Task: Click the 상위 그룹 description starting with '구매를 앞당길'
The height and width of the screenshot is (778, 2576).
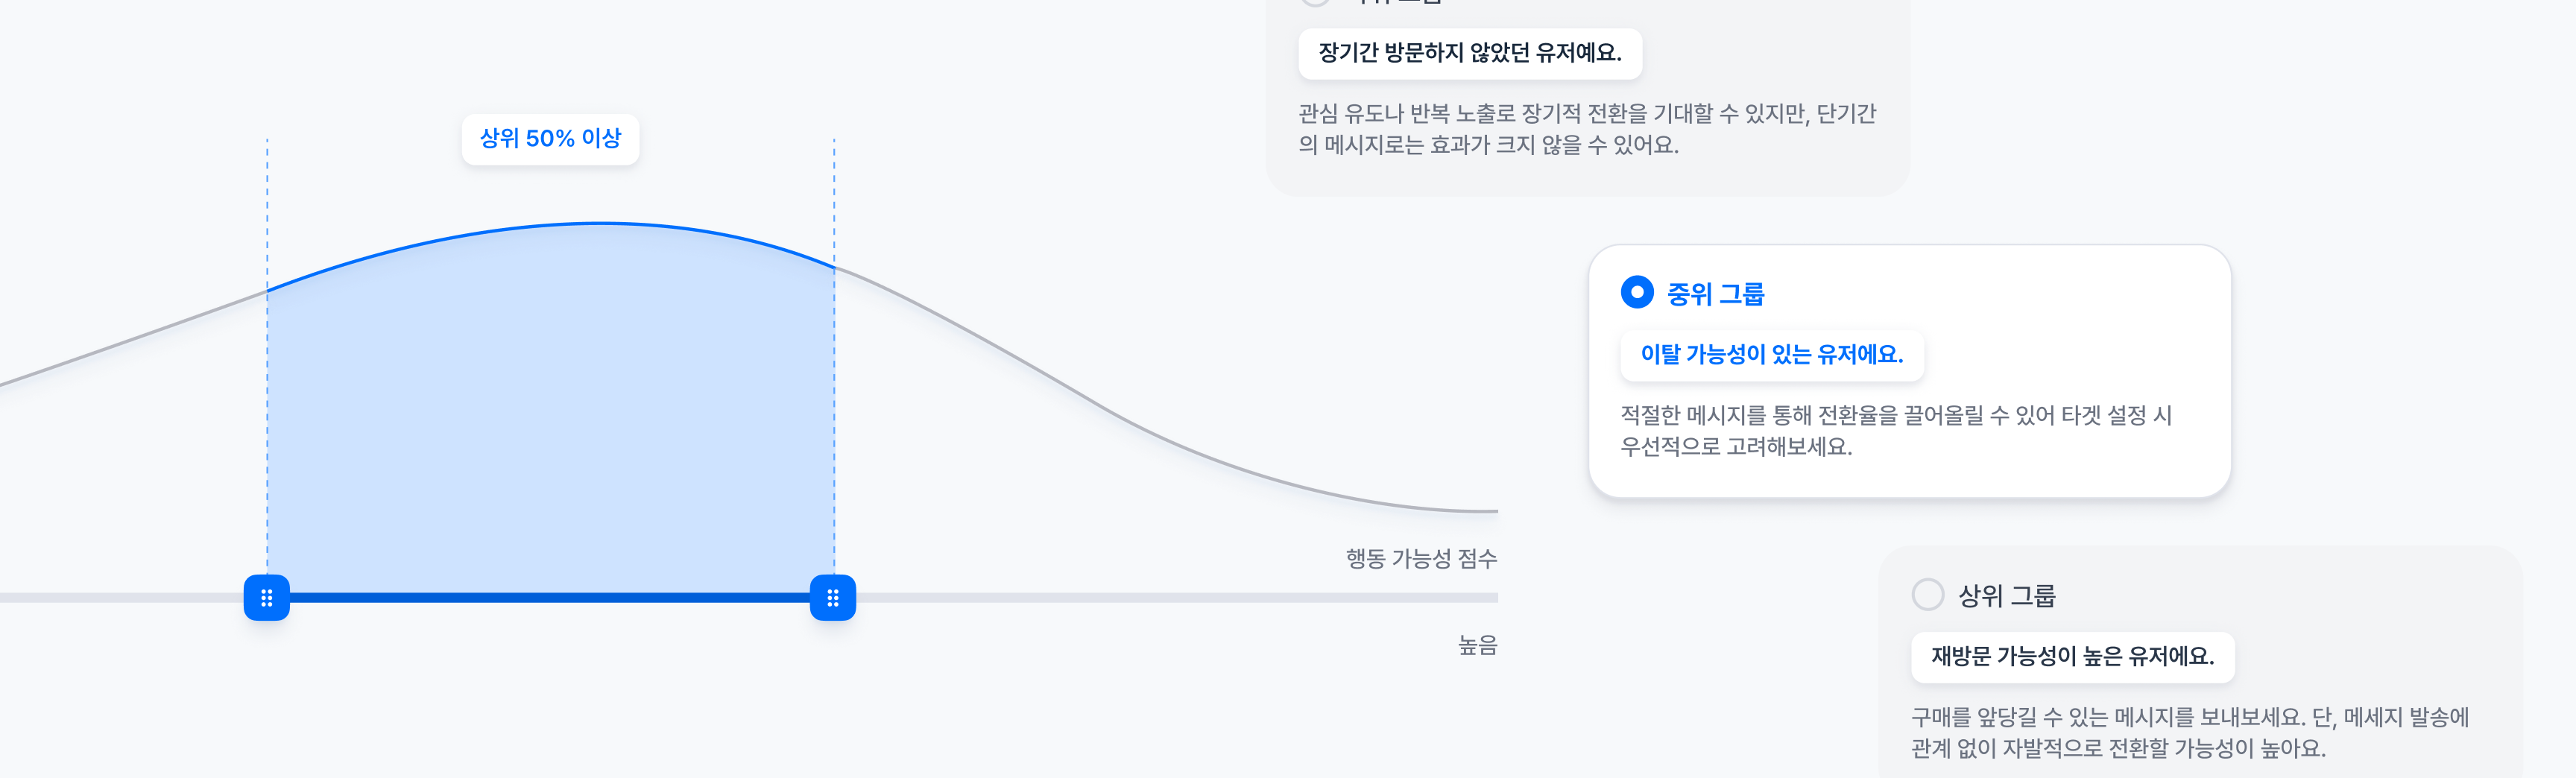Action: pos(2189,733)
